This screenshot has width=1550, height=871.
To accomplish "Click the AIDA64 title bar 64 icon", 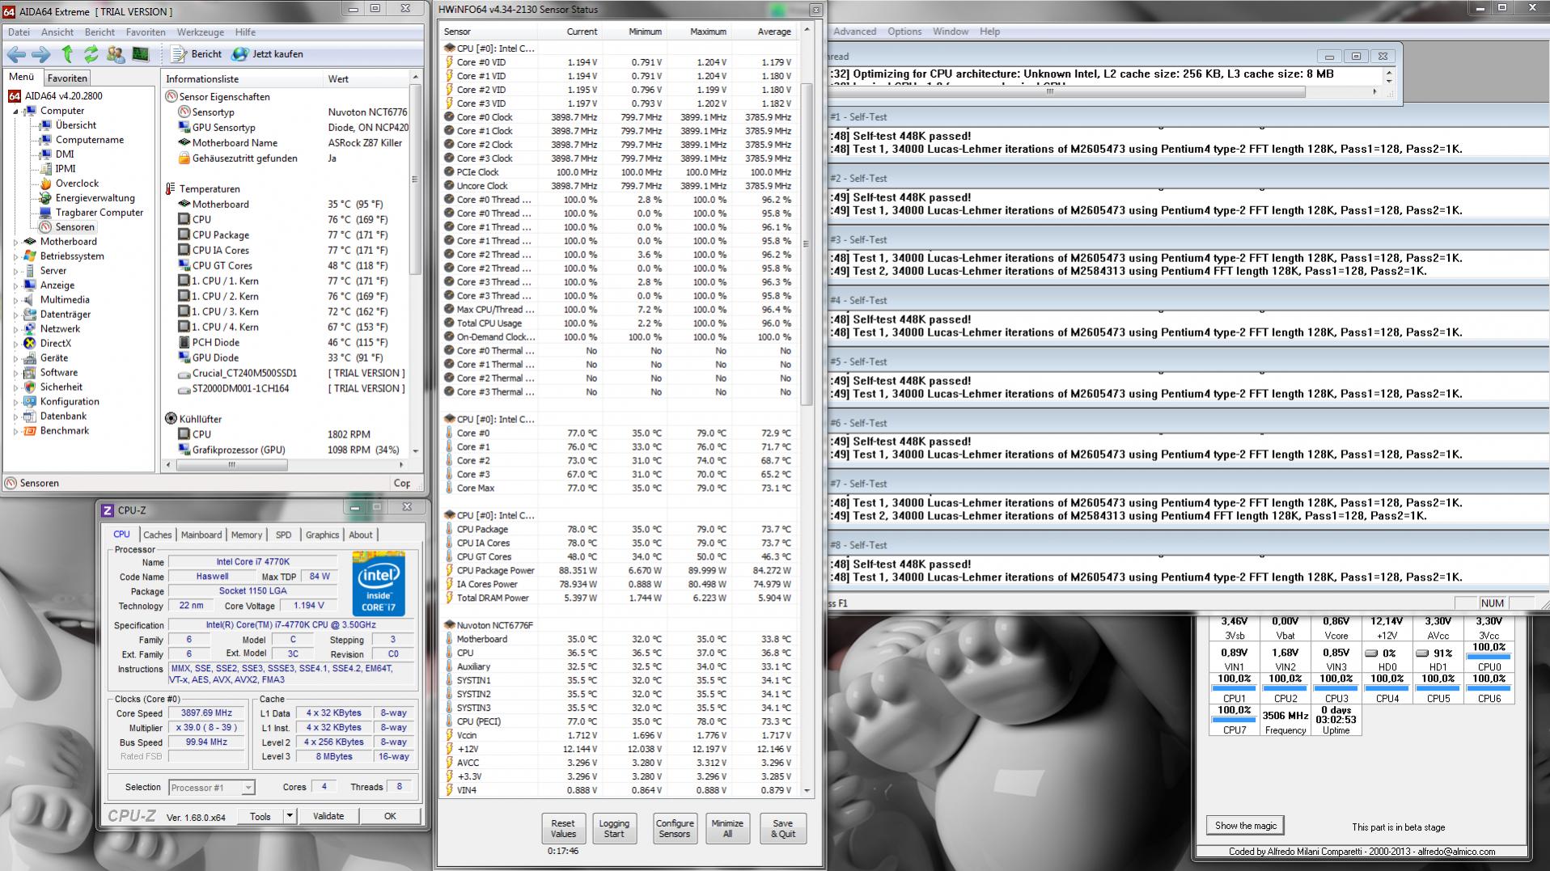I will point(10,12).
